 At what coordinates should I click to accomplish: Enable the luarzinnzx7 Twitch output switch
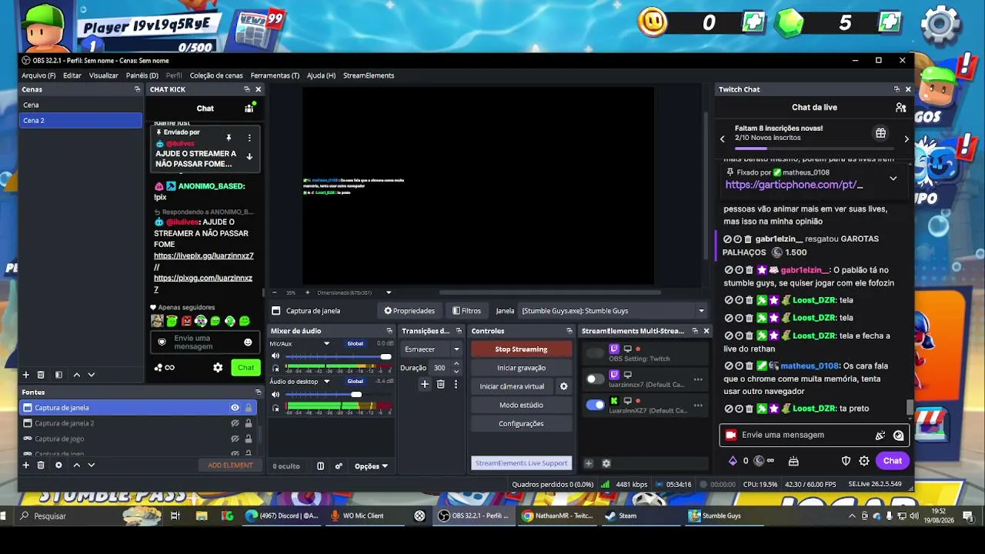coord(595,379)
